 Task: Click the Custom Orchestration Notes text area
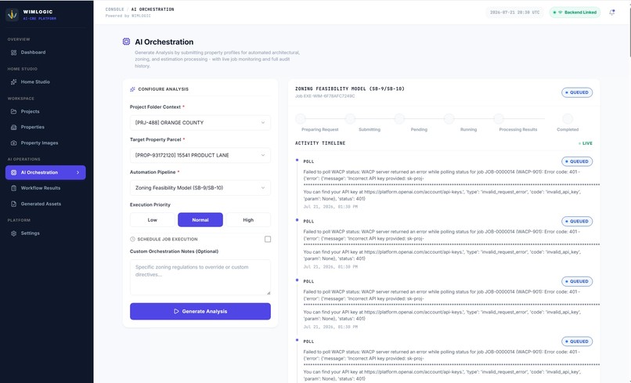tap(200, 277)
